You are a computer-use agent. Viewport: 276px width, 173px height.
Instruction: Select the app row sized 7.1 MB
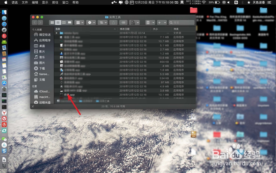coord(125,37)
